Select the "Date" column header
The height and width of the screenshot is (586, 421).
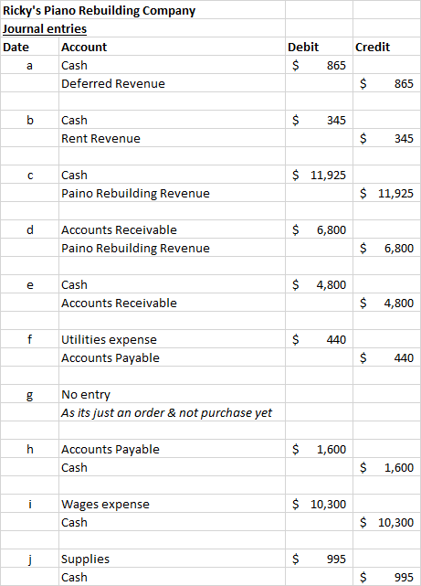[29, 47]
